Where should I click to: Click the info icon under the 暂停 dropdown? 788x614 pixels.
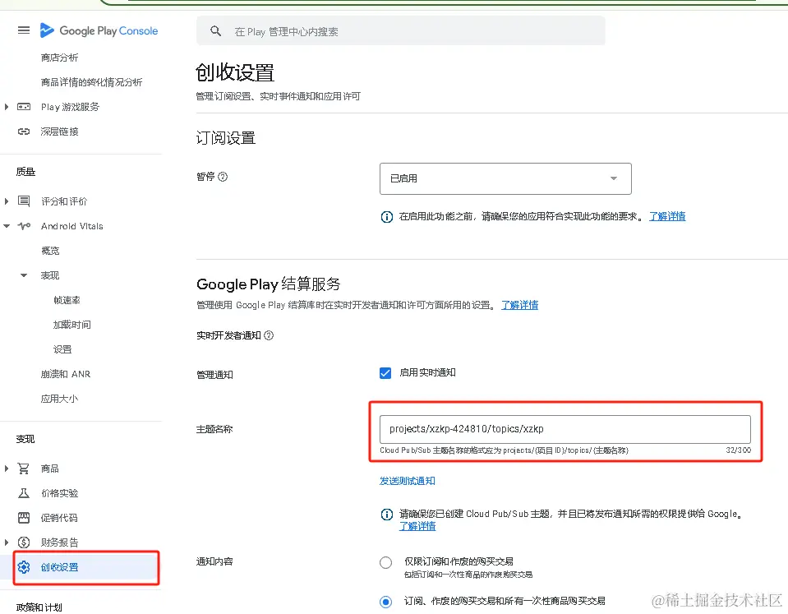coord(386,217)
